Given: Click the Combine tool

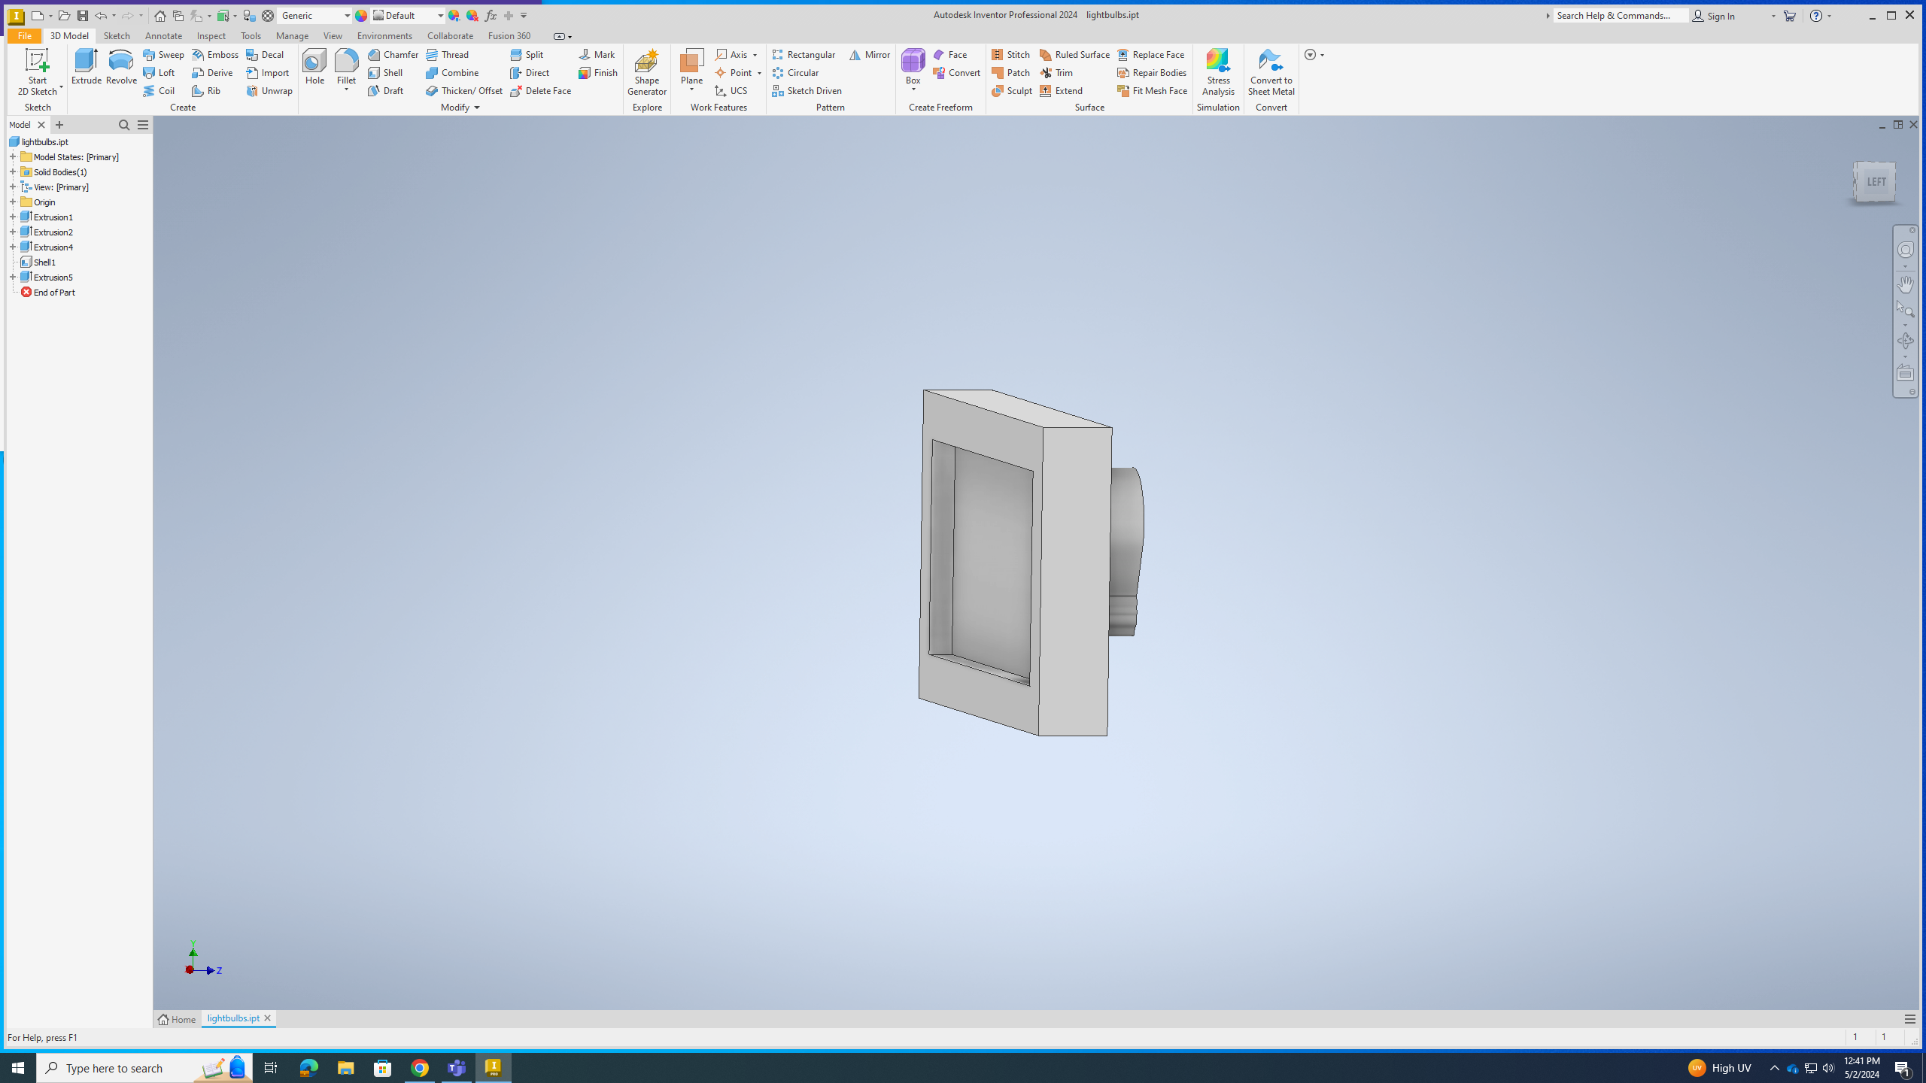Looking at the screenshot, I should point(452,73).
